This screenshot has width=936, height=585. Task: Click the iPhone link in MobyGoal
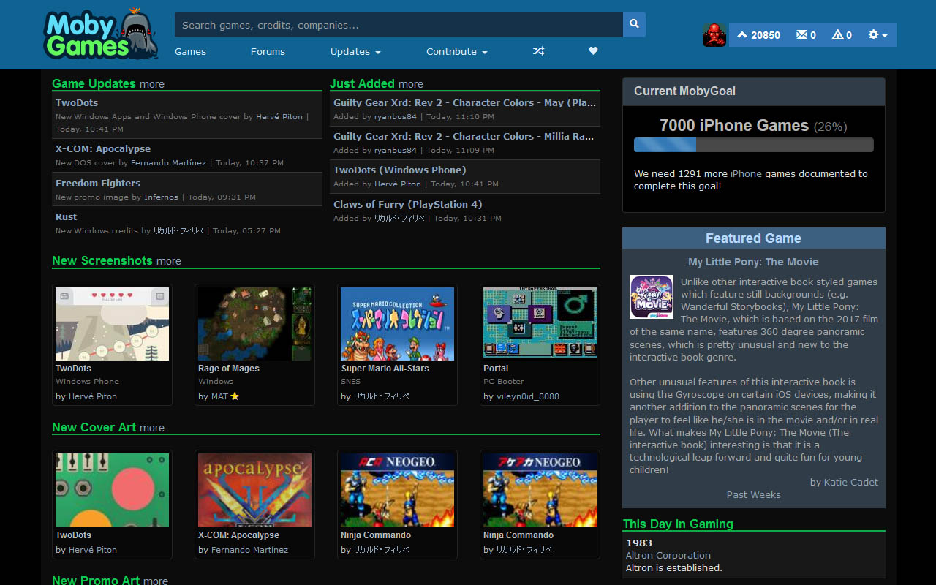[x=746, y=173]
